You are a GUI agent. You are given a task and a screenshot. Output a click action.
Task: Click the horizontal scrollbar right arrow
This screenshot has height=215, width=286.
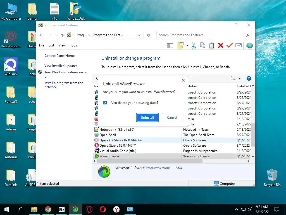pyautogui.click(x=248, y=161)
